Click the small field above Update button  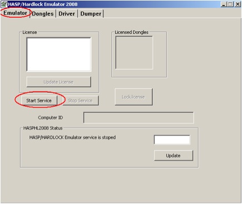pos(172,140)
